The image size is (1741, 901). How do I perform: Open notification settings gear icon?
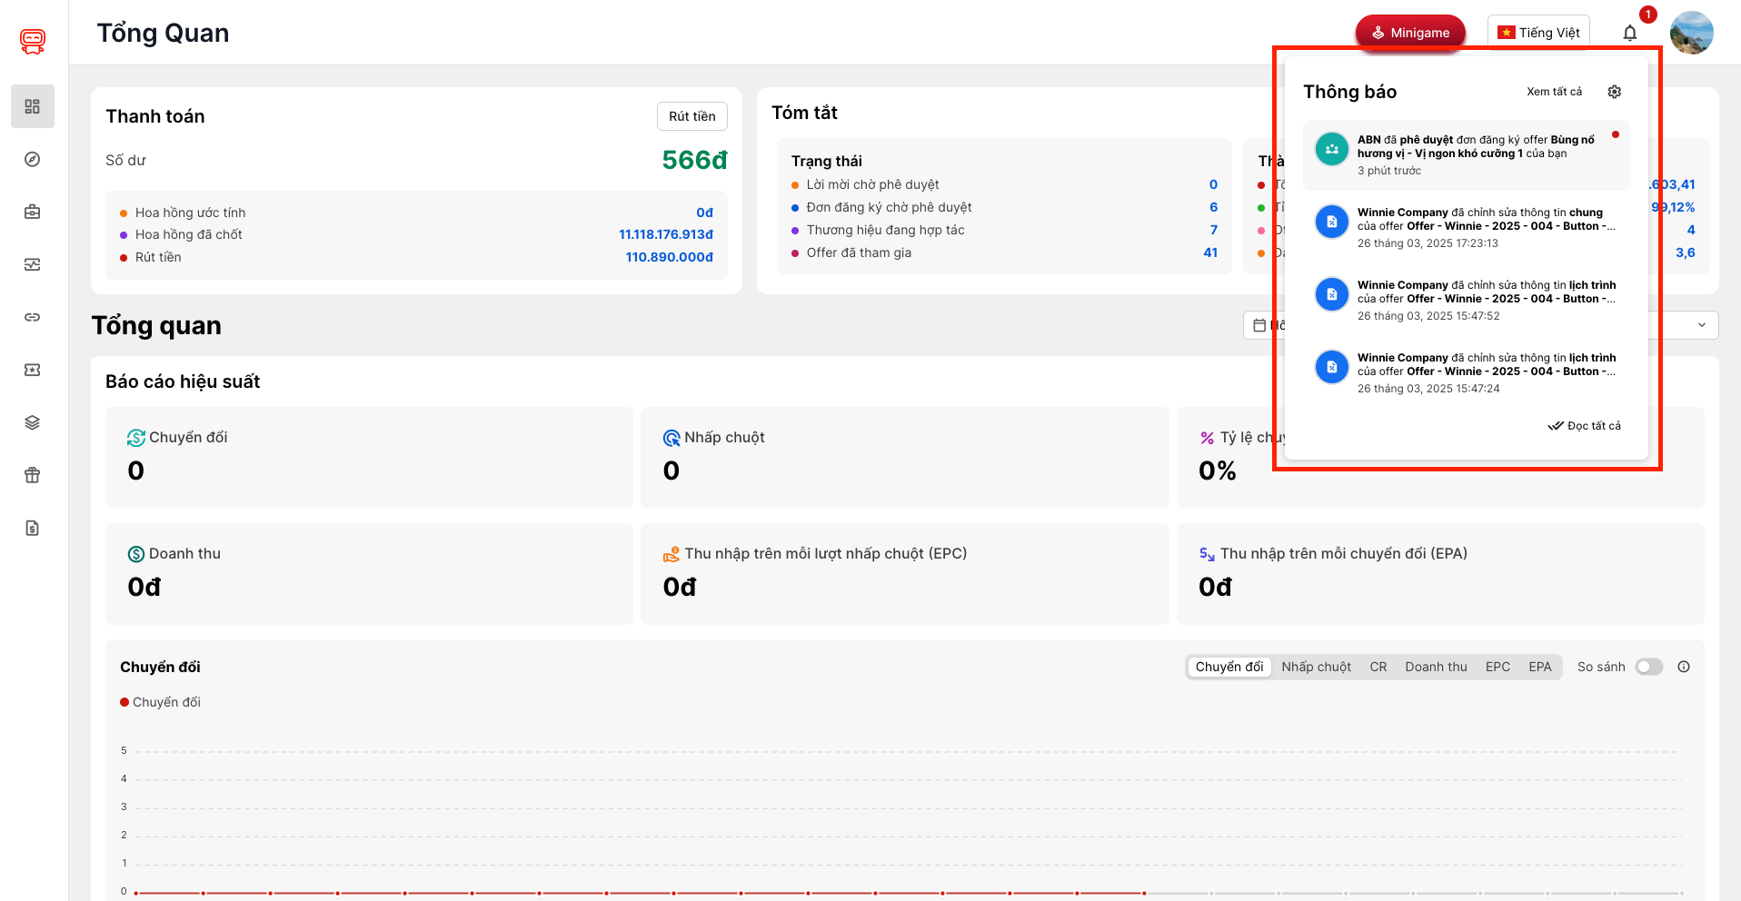click(x=1614, y=92)
